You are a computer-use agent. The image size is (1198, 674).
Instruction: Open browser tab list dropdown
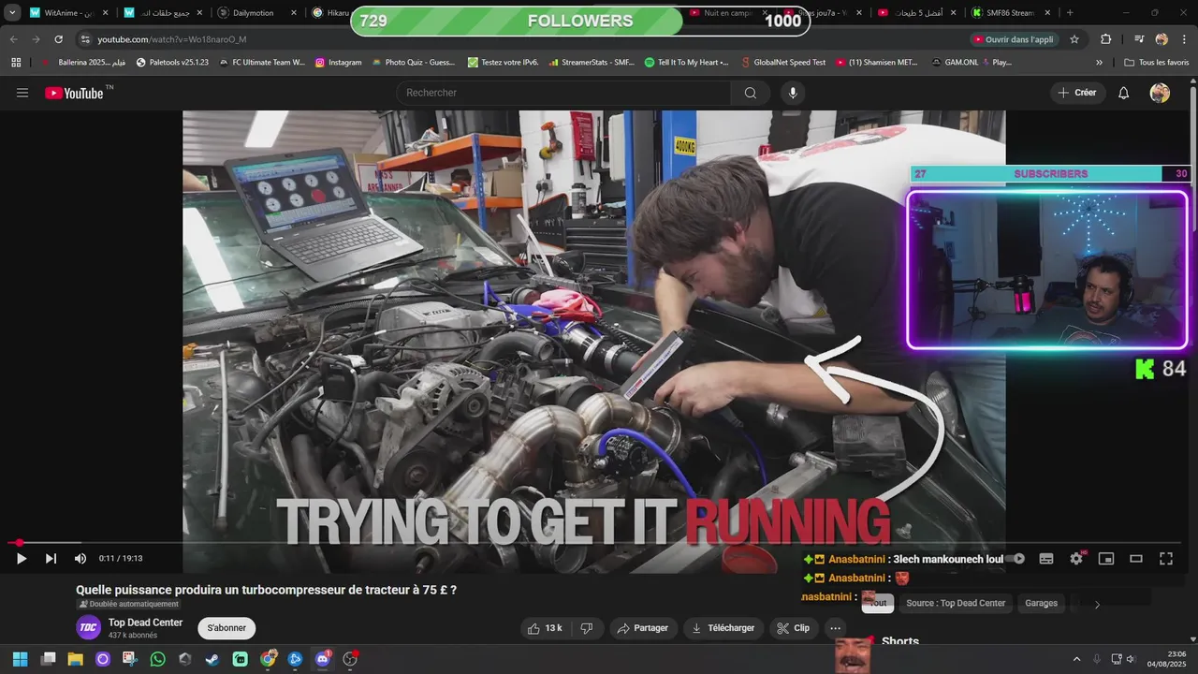coord(12,13)
